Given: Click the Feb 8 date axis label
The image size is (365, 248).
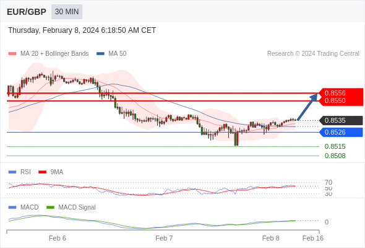Looking at the screenshot, I should point(271,238).
